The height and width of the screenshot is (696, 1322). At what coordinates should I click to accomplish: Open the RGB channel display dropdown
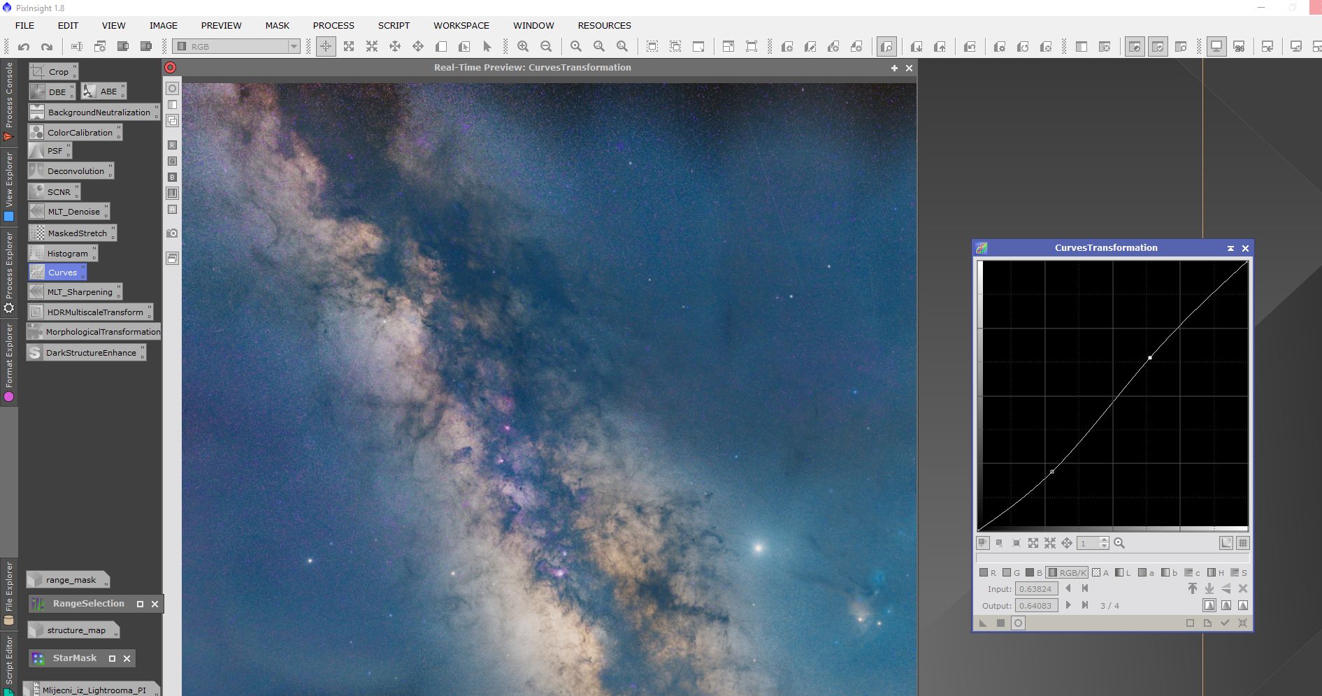294,47
